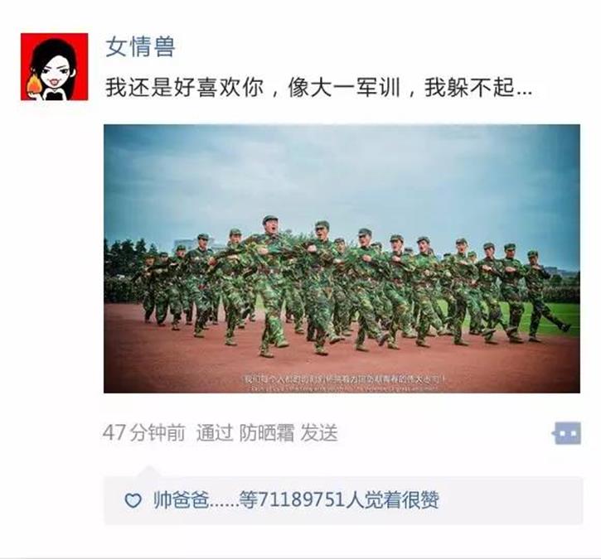This screenshot has width=601, height=559.
Task: Tap the heart icon in the likes bar
Action: pyautogui.click(x=133, y=500)
